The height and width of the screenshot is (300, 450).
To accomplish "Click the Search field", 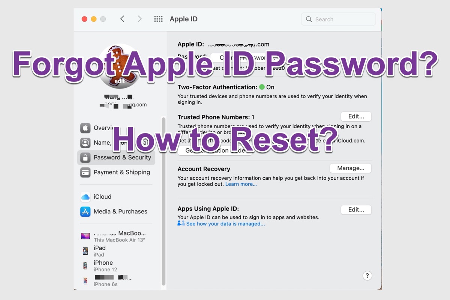I will (338, 19).
